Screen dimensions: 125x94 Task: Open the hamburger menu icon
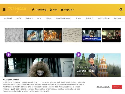[4, 9]
